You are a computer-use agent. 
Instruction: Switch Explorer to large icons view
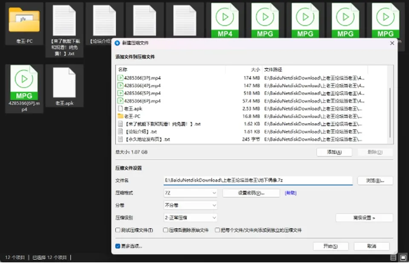[x=403, y=257]
